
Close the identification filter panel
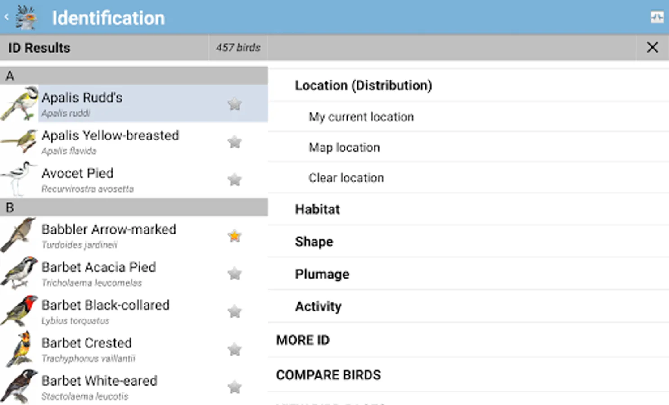(652, 47)
